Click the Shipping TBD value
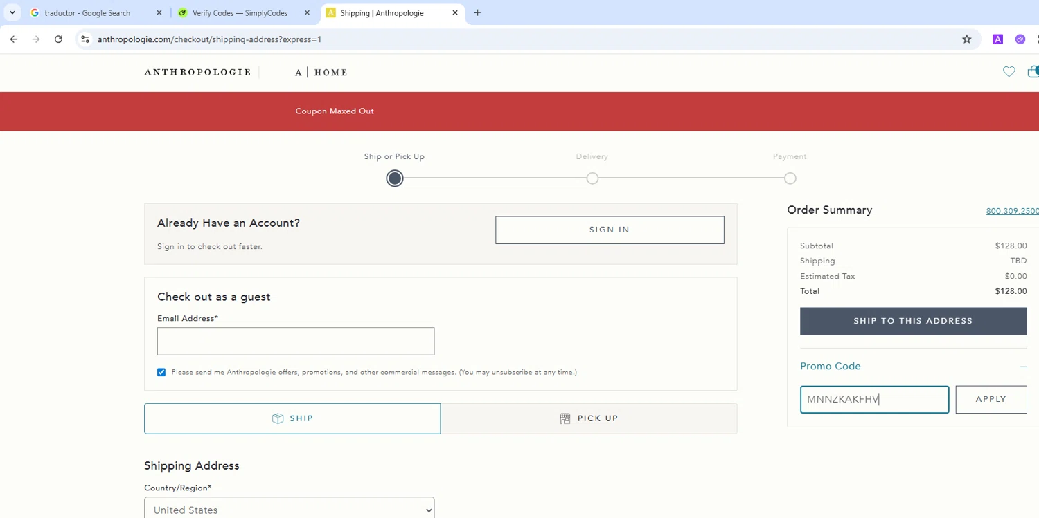This screenshot has height=518, width=1039. coord(1018,261)
